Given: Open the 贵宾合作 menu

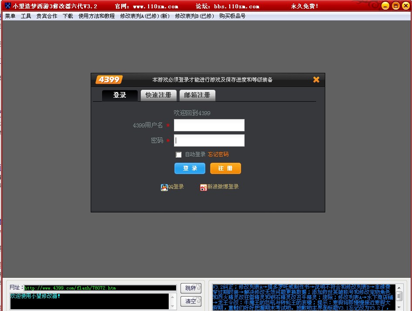Looking at the screenshot, I should (47, 16).
